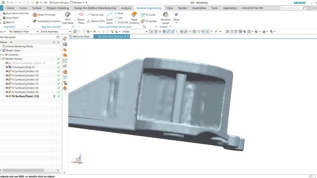The image size is (317, 178).
Task: Open the Inside selection rule dropdown
Action: point(135,32)
